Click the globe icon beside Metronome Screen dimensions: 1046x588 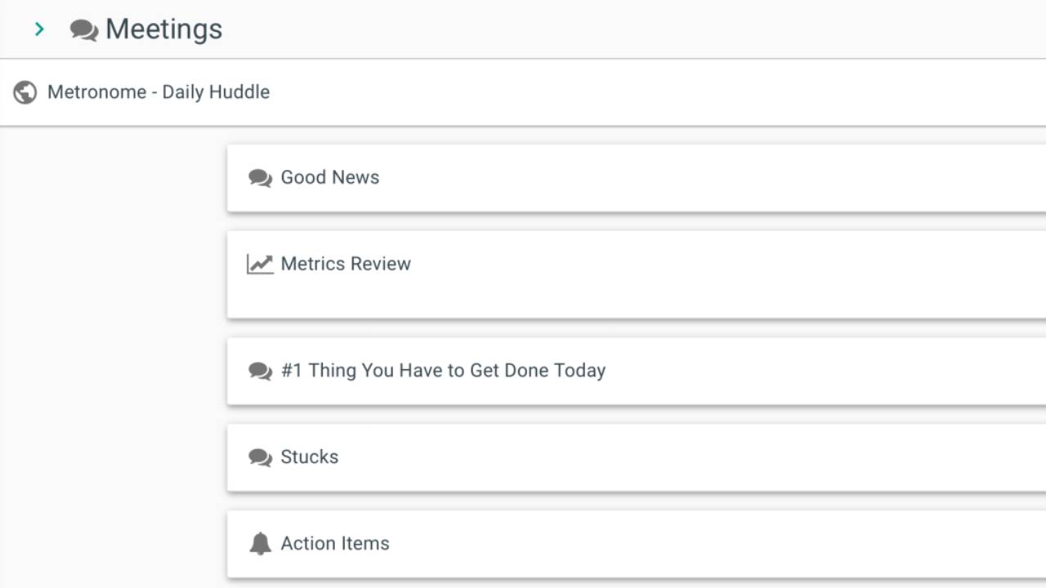25,92
